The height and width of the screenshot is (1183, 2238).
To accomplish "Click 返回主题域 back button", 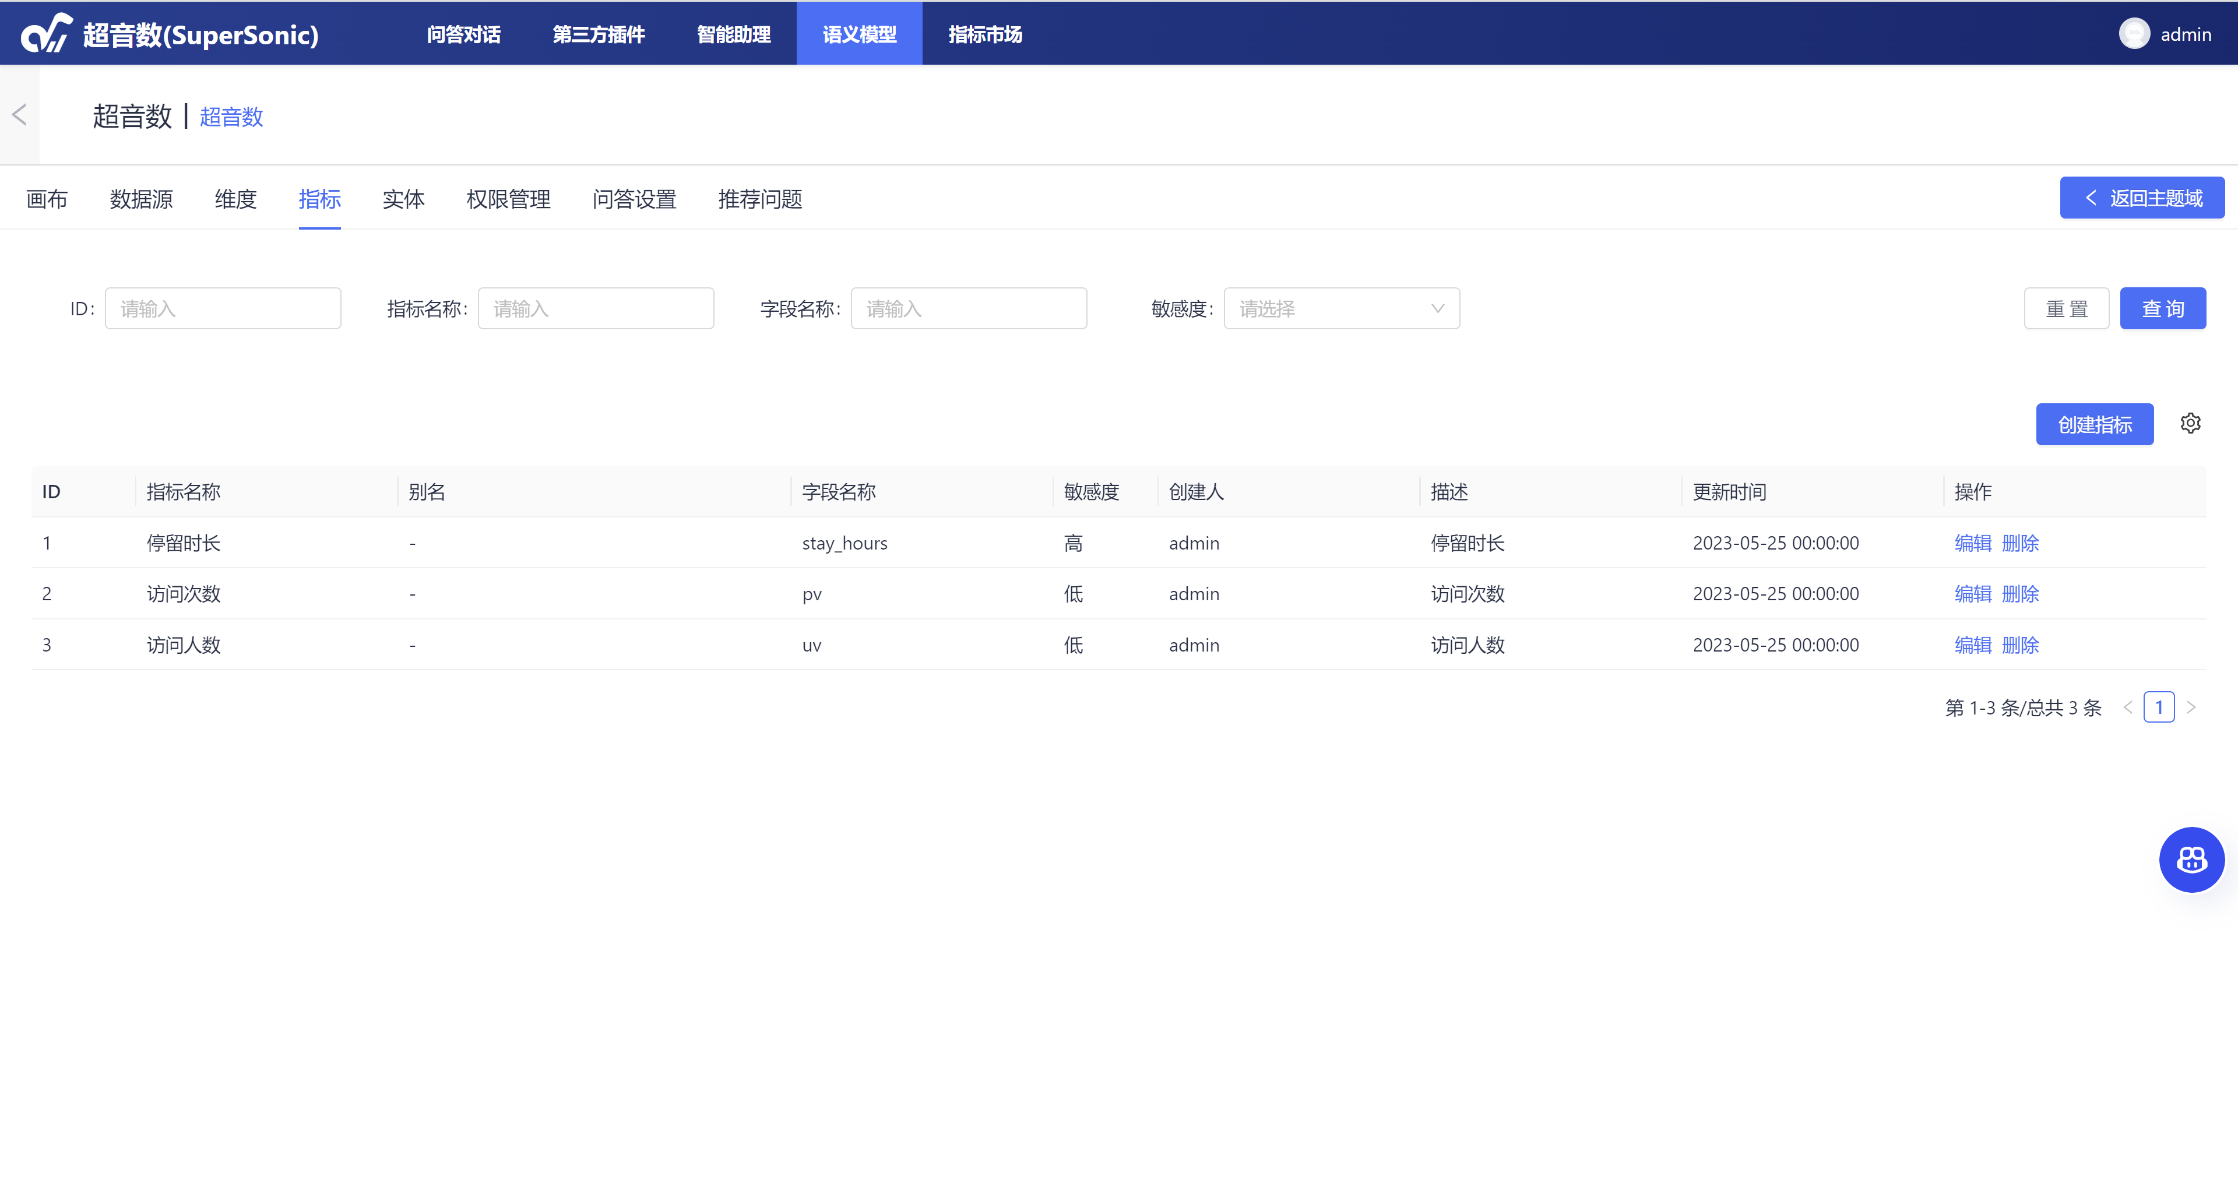I will pos(2142,198).
